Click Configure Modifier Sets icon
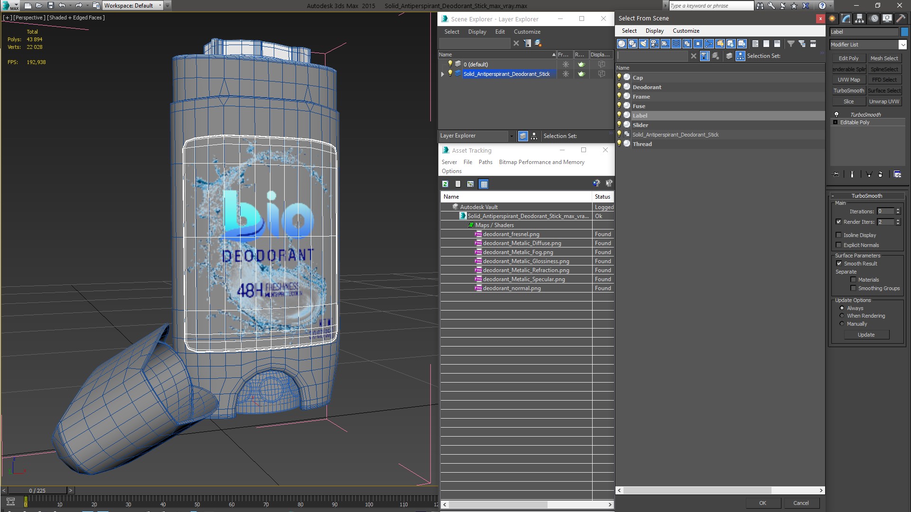911x512 pixels. tap(897, 174)
